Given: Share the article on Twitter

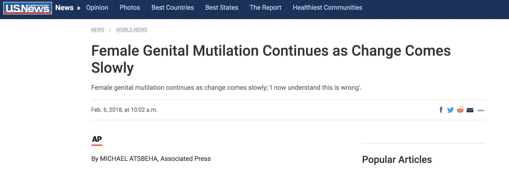Looking at the screenshot, I should click(451, 110).
